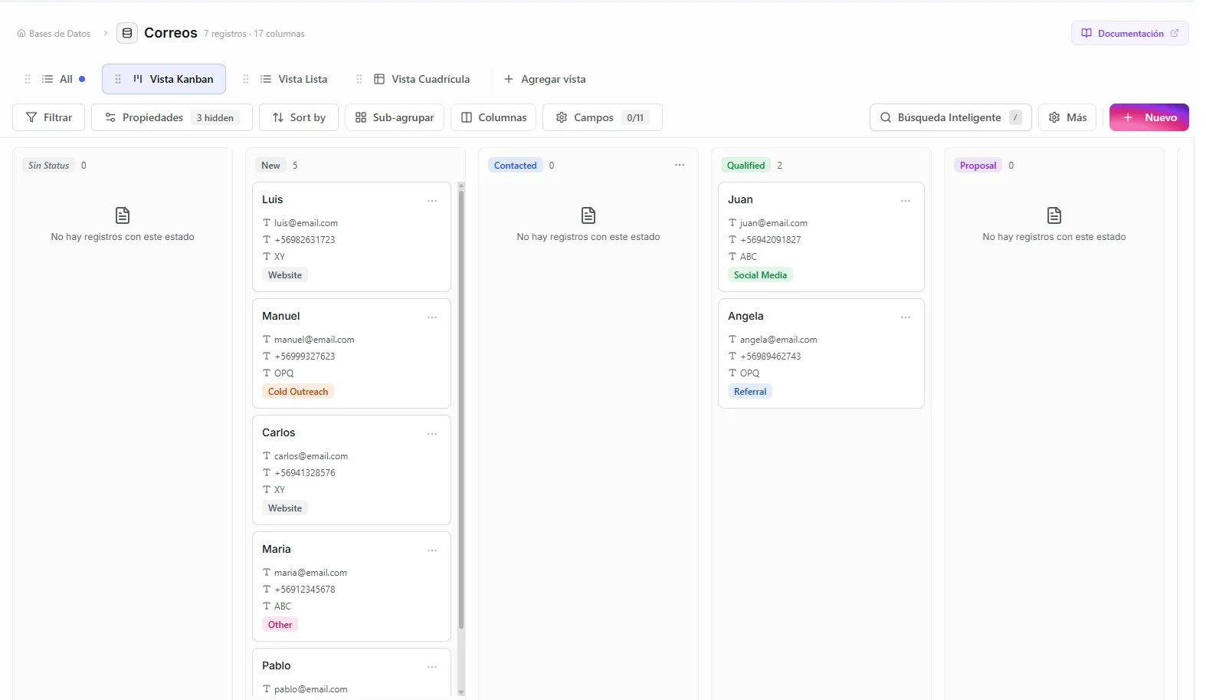
Task: Click the 0/11 counter in Campos
Action: point(635,117)
